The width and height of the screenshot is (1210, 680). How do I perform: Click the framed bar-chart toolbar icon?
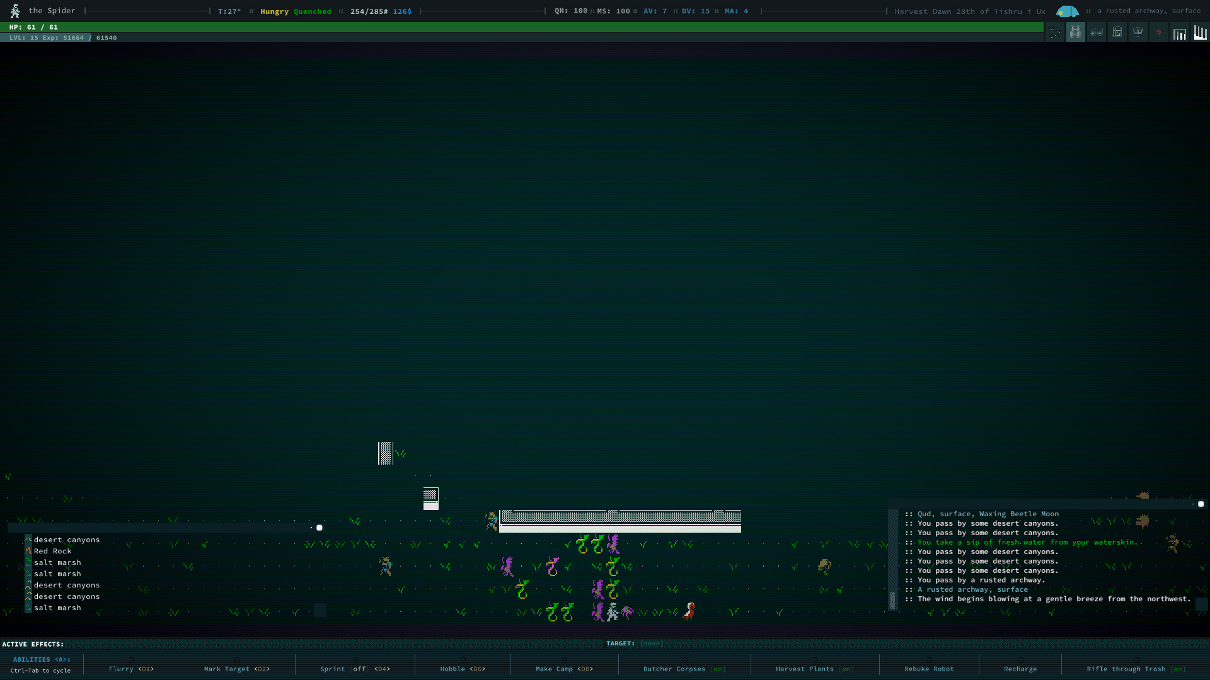[1179, 32]
